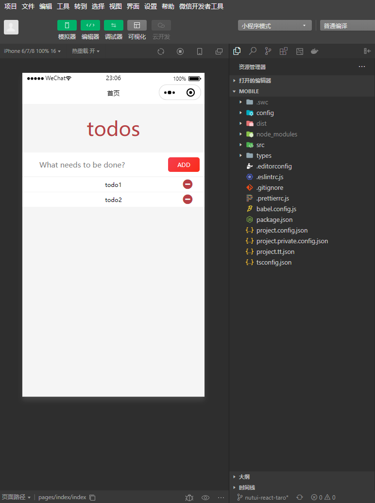The height and width of the screenshot is (503, 375).
Task: Collapse the MOBILE project section
Action: [302, 91]
